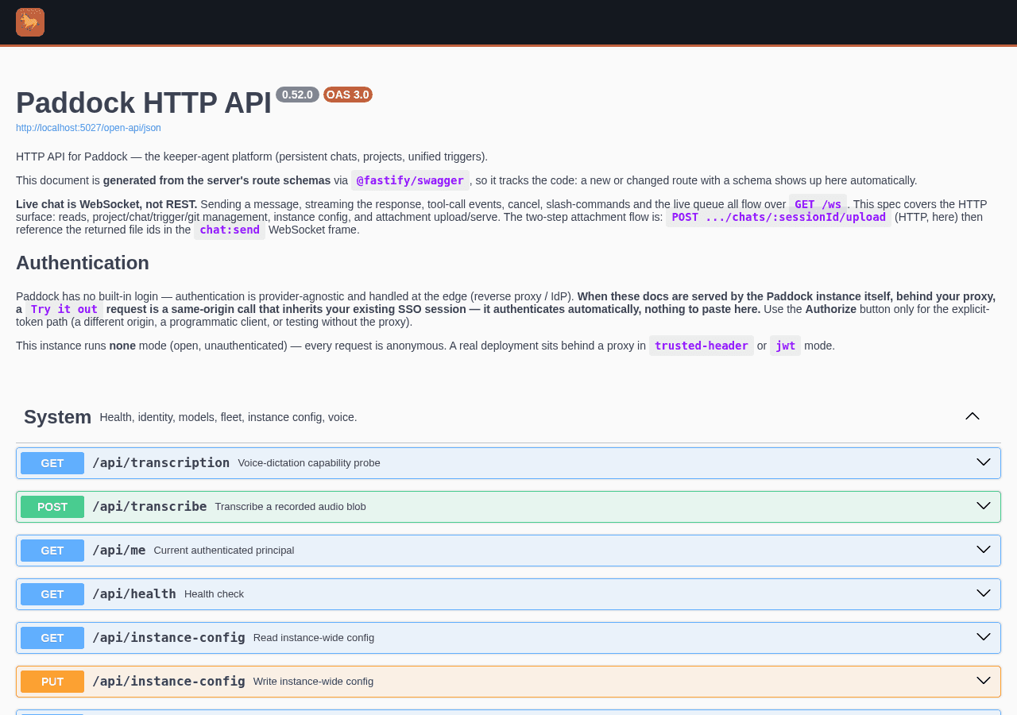
Task: Click the 'Try it out' code label
Action: (x=64, y=309)
